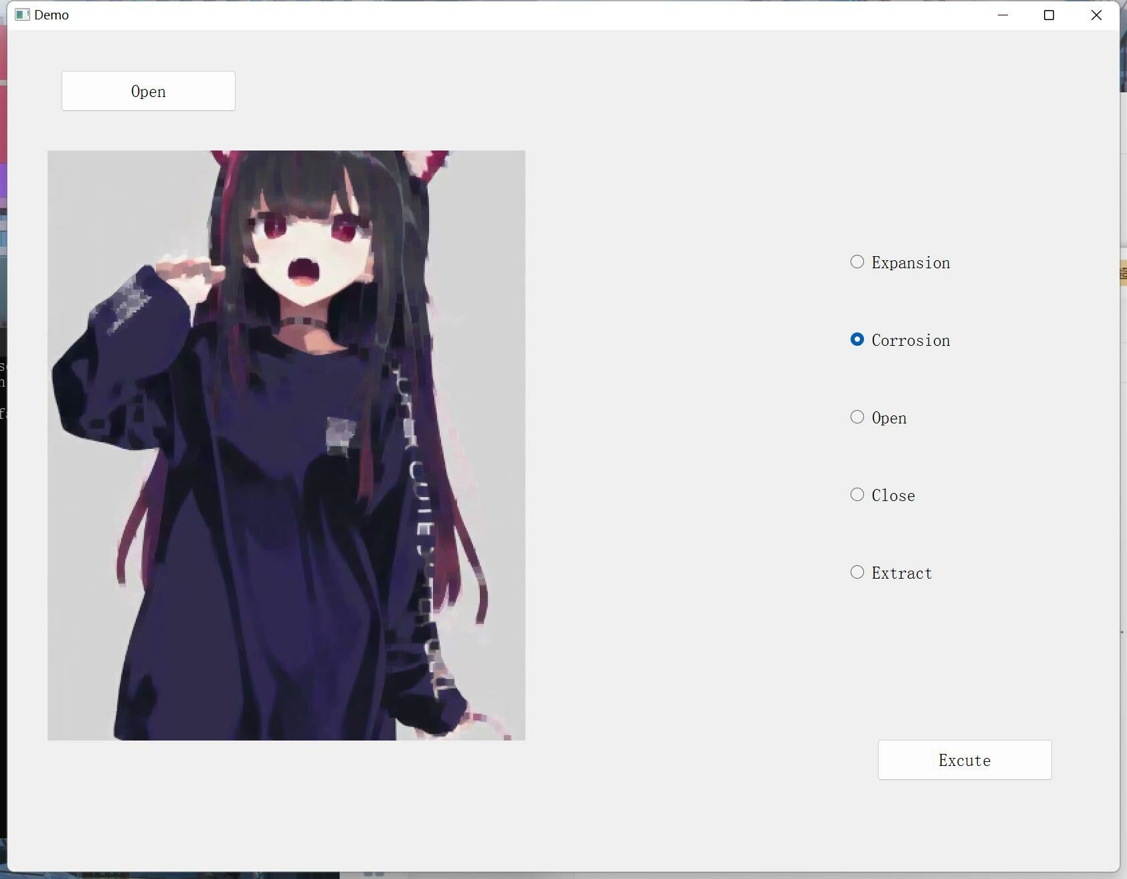Click the selected Corrosion radio circle

pyautogui.click(x=857, y=339)
